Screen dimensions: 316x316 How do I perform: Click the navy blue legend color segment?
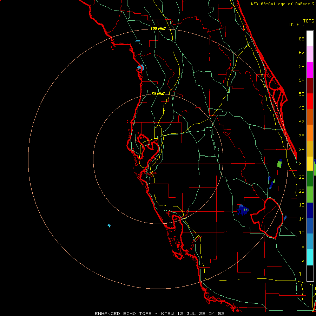tap(310, 210)
